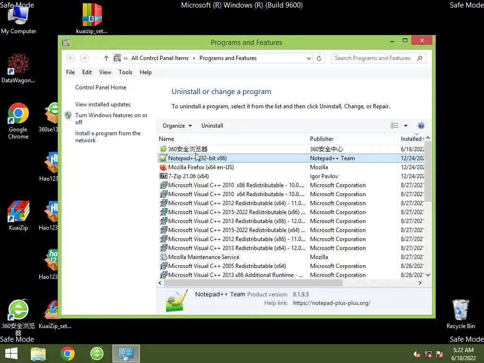Viewport: 484px width, 363px height.
Task: Click the Back navigation arrow
Action: pos(71,58)
